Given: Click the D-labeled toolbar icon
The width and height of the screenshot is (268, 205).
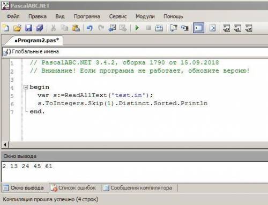Looking at the screenshot, I should [226, 28].
